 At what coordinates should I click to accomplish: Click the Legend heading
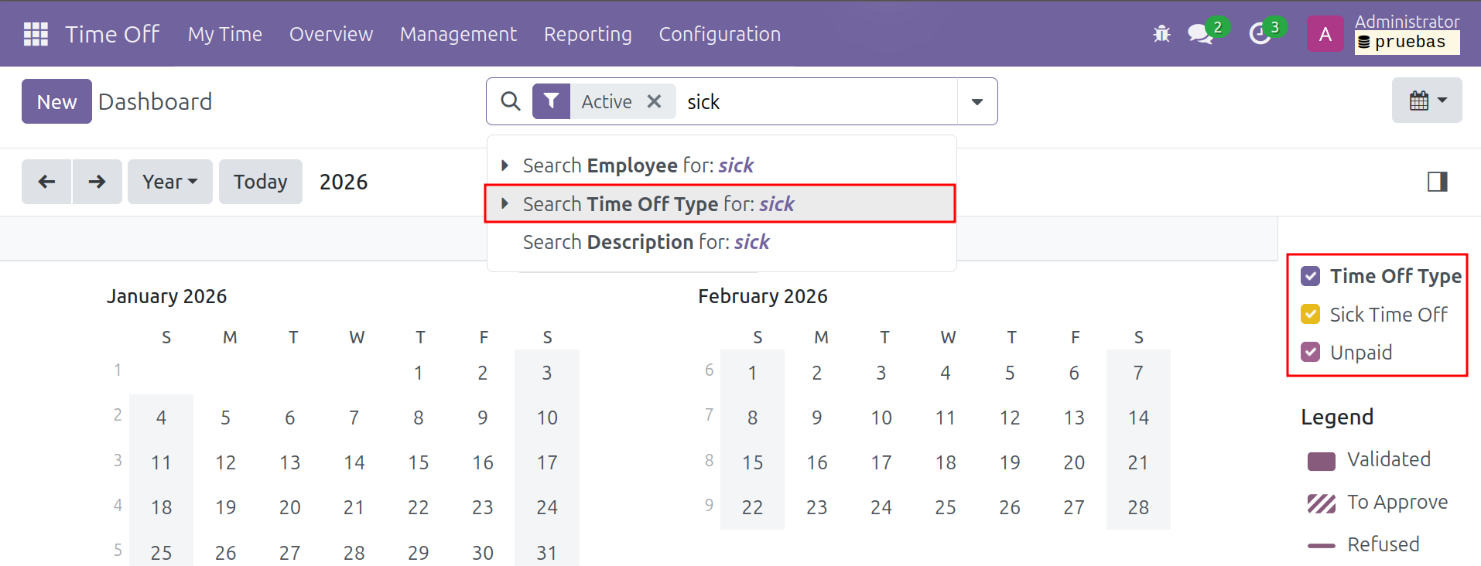pos(1337,417)
